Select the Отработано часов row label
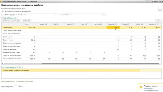 [8, 40]
